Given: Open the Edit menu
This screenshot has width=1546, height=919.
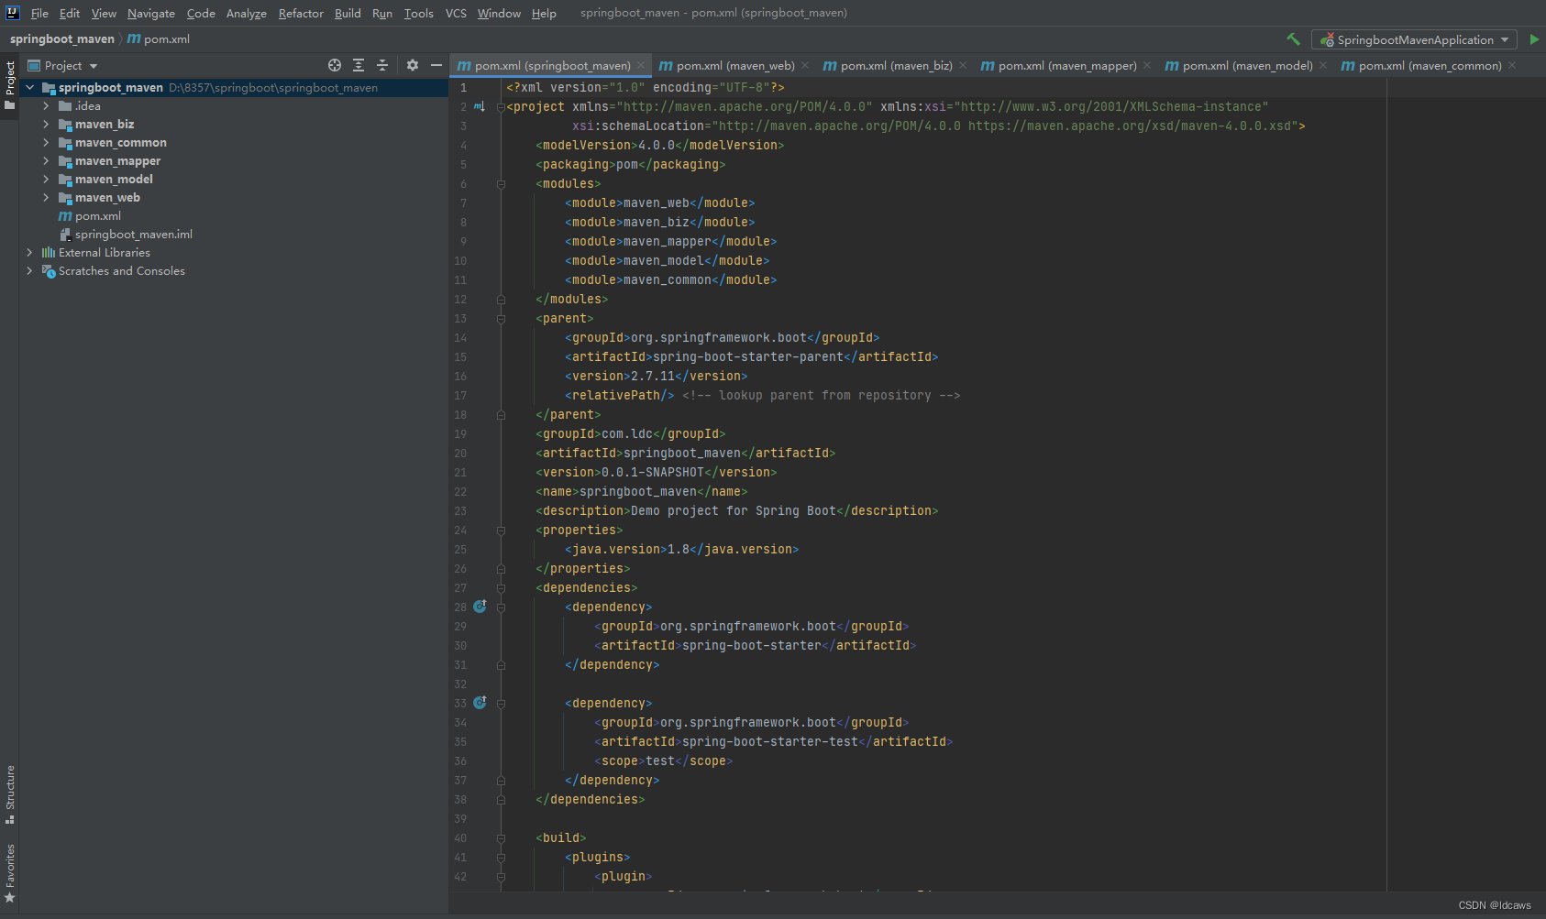Looking at the screenshot, I should [70, 13].
